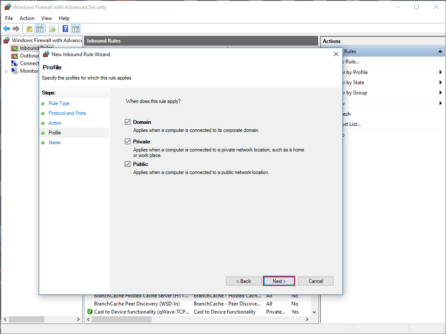
Task: Open the Help menu
Action: (64, 18)
